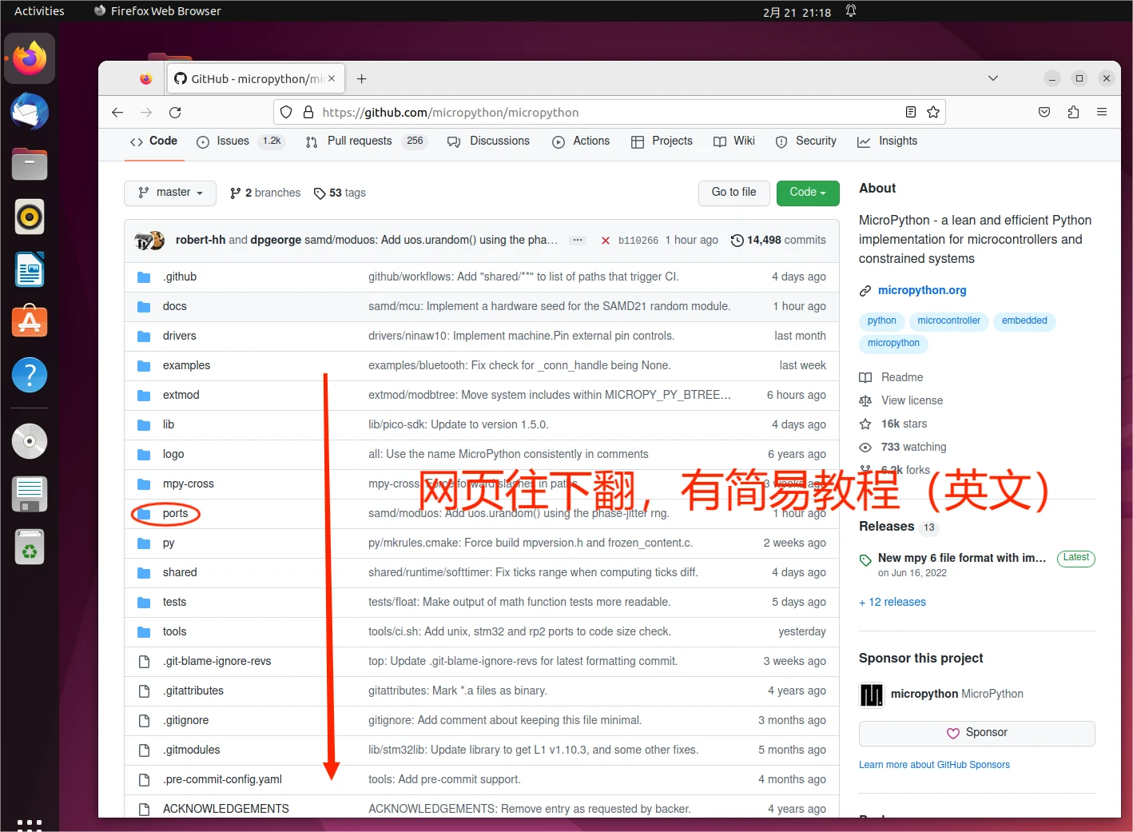Open the .pre-commit-config.yaml file
Viewport: 1133px width, 832px height.
click(222, 779)
